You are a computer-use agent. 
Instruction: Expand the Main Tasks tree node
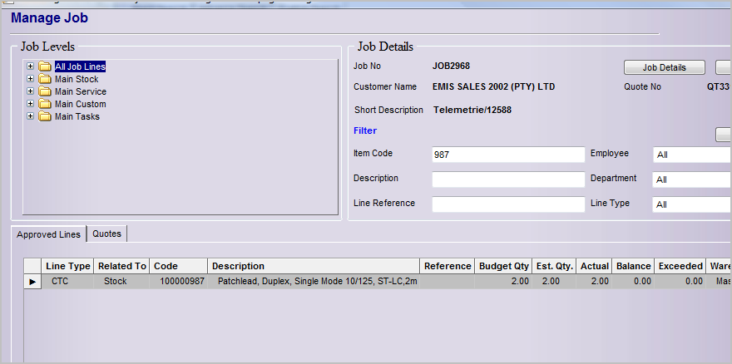(x=31, y=116)
